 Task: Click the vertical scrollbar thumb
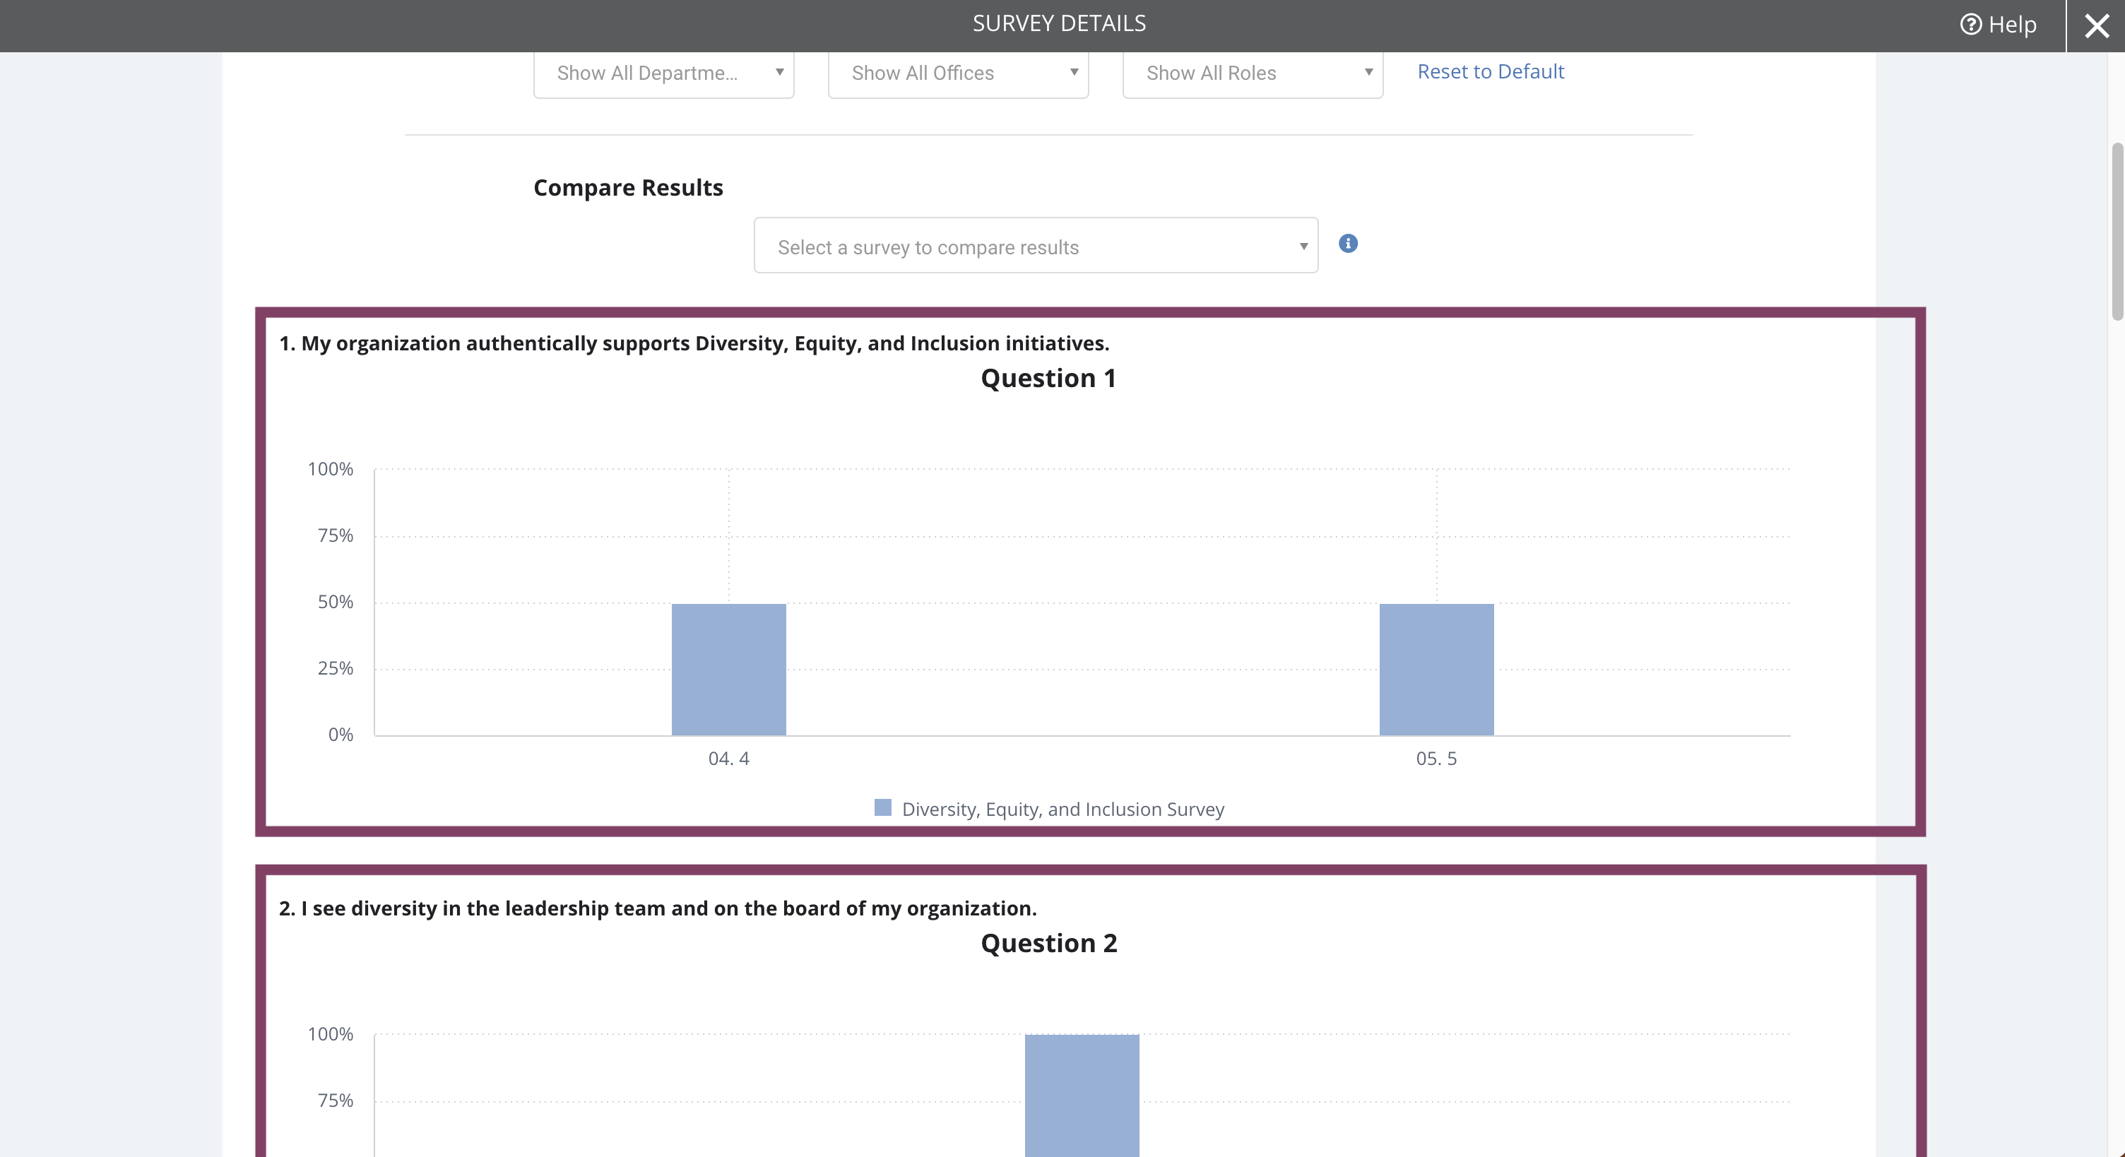click(x=2117, y=231)
